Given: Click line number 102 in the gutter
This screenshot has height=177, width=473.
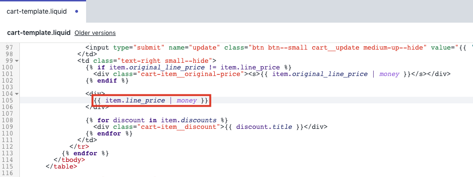Looking at the screenshot, I should [x=8, y=81].
